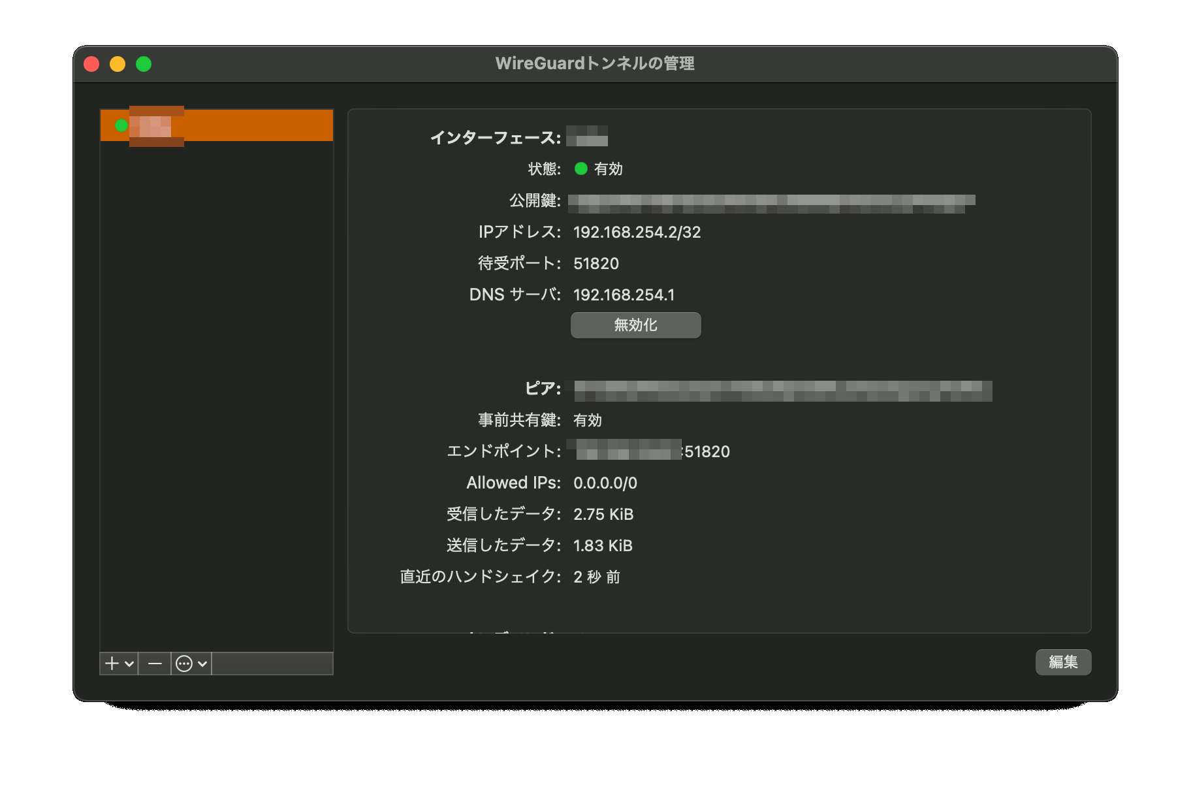Viewport: 1191px width, 802px height.
Task: Click the 無効化 deactivate button
Action: (x=635, y=325)
